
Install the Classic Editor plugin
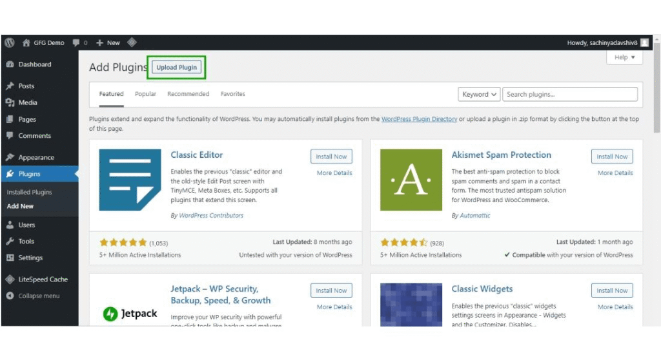(331, 156)
